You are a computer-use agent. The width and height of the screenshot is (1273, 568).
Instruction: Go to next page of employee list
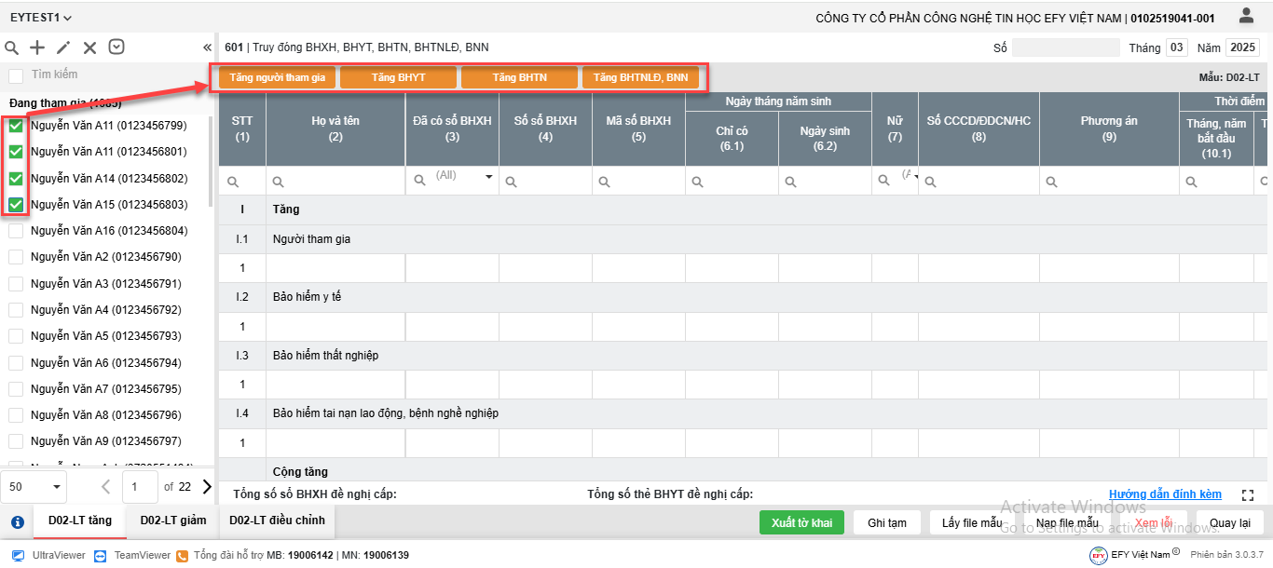(x=207, y=486)
